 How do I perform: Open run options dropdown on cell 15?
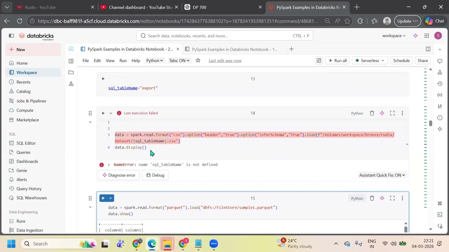(x=110, y=198)
